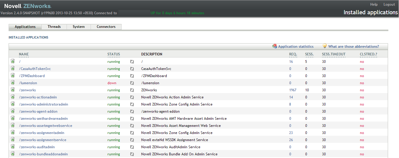This screenshot has width=399, height=158.
Task: Open /zenworks-auditadmin application link
Action: coord(37,147)
